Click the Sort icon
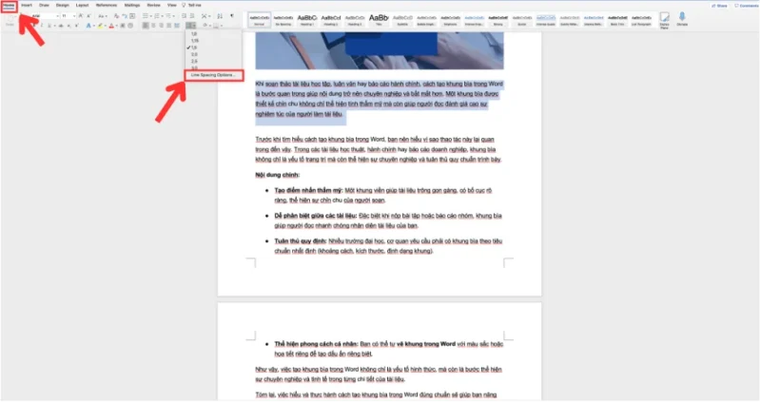The width and height of the screenshot is (761, 402). pyautogui.click(x=220, y=16)
